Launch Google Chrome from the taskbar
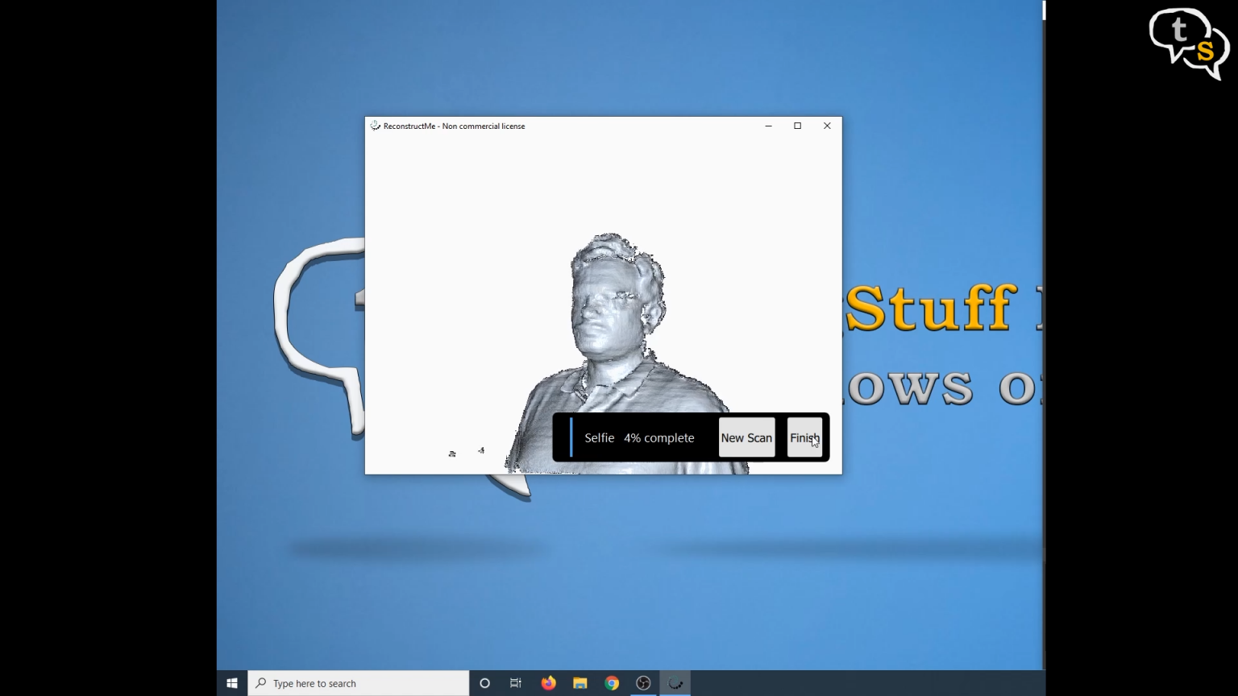The height and width of the screenshot is (696, 1238). pyautogui.click(x=612, y=683)
